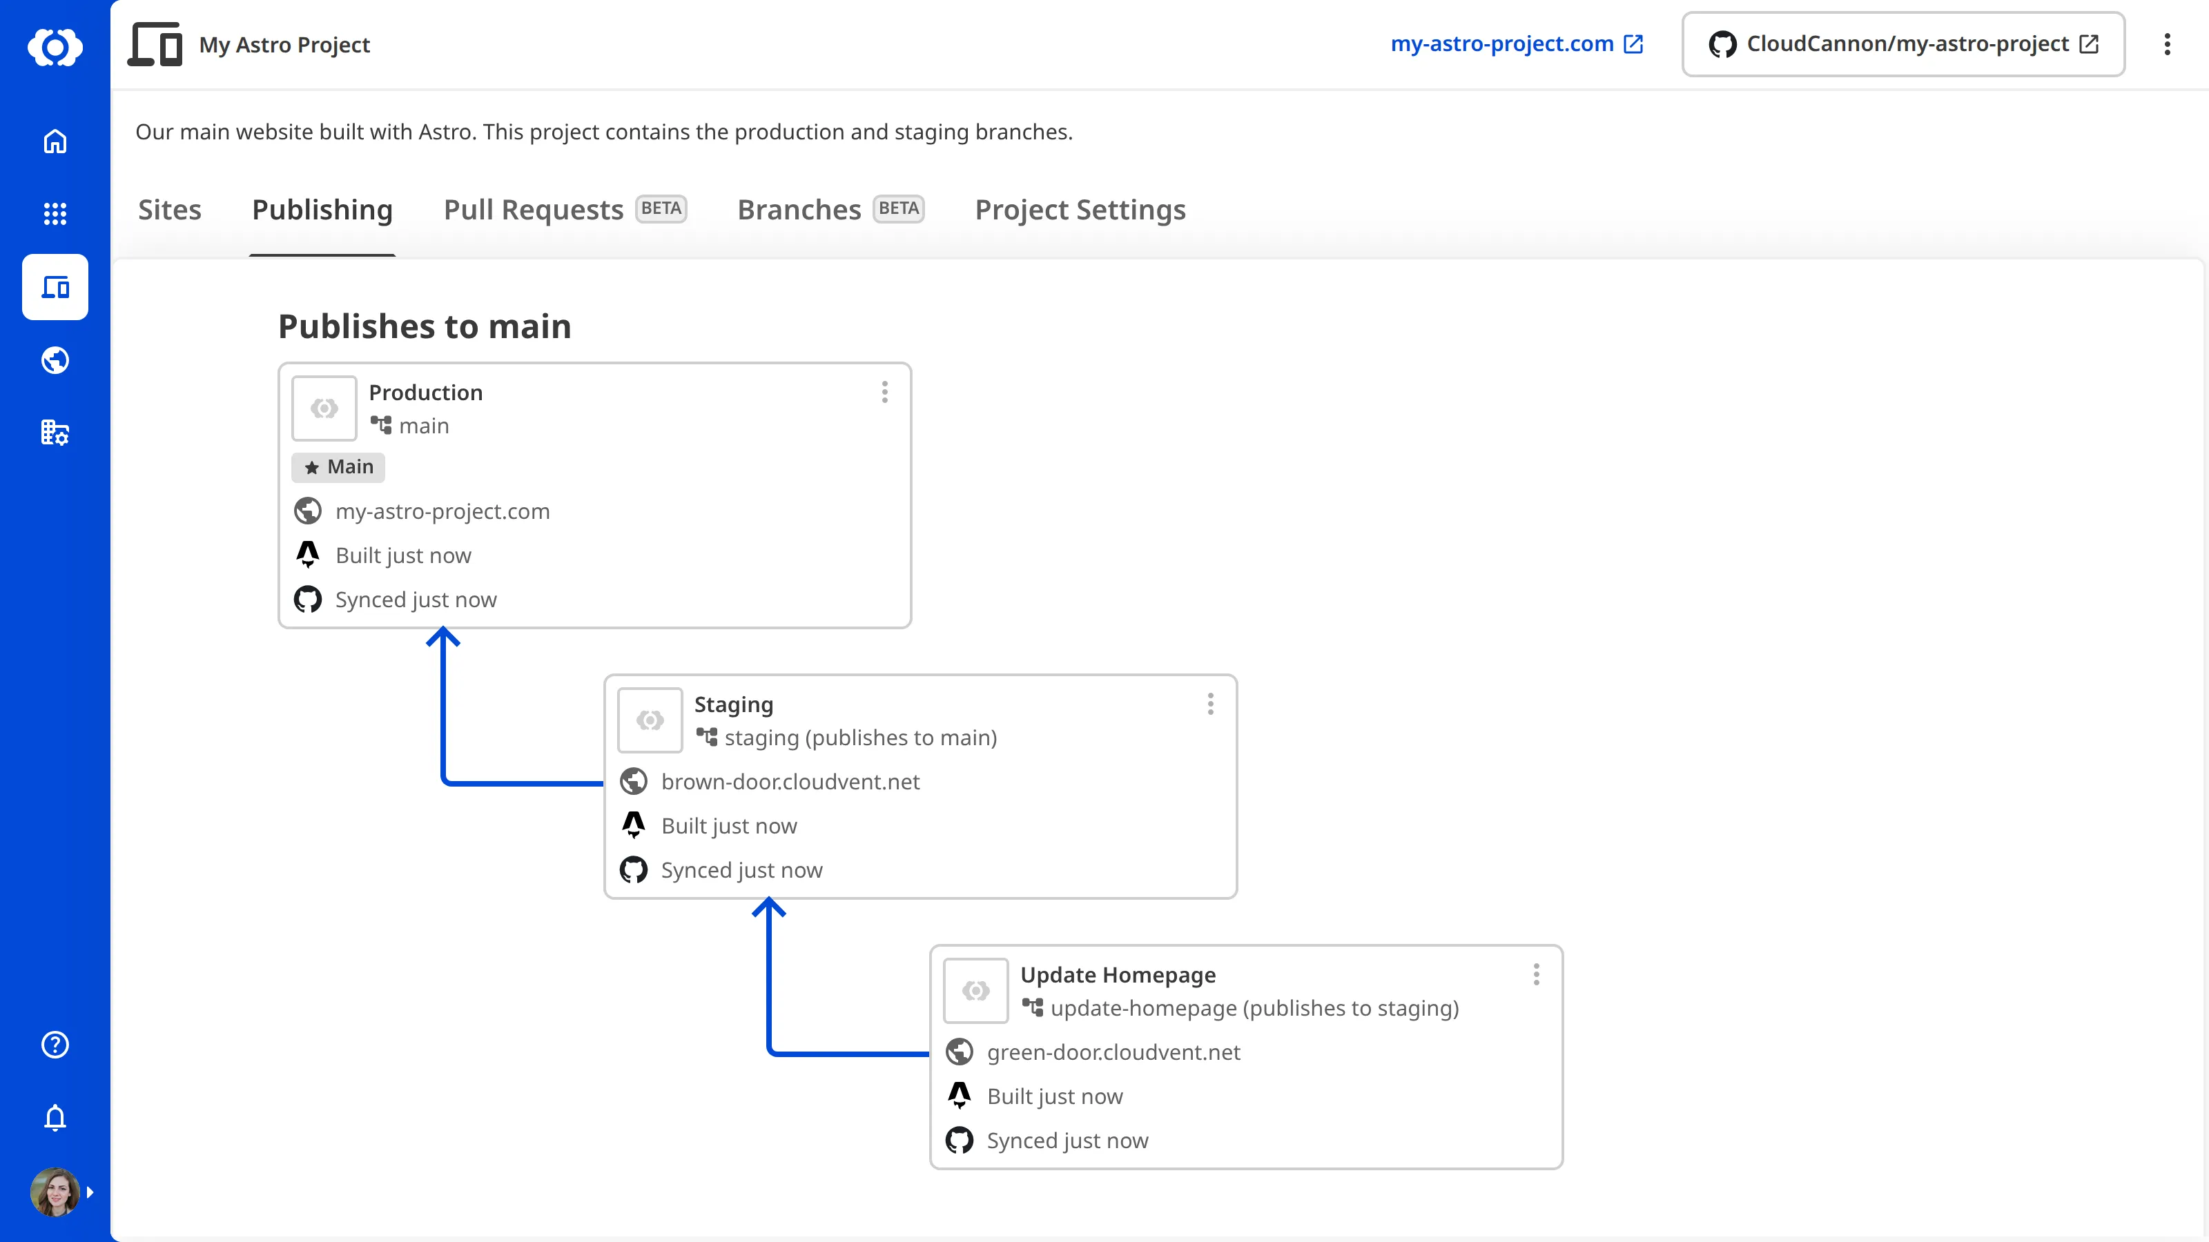Click the globe icon beside green-door.cloudvent.net
Image resolution: width=2209 pixels, height=1242 pixels.
tap(960, 1052)
